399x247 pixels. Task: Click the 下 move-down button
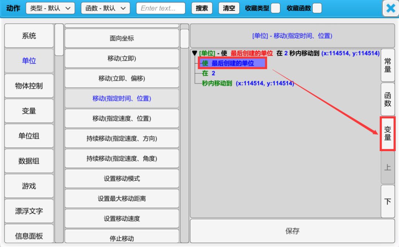tap(388, 201)
